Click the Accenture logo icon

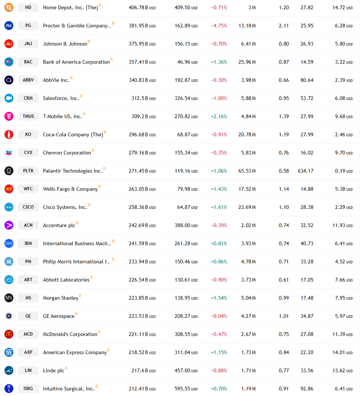9,225
